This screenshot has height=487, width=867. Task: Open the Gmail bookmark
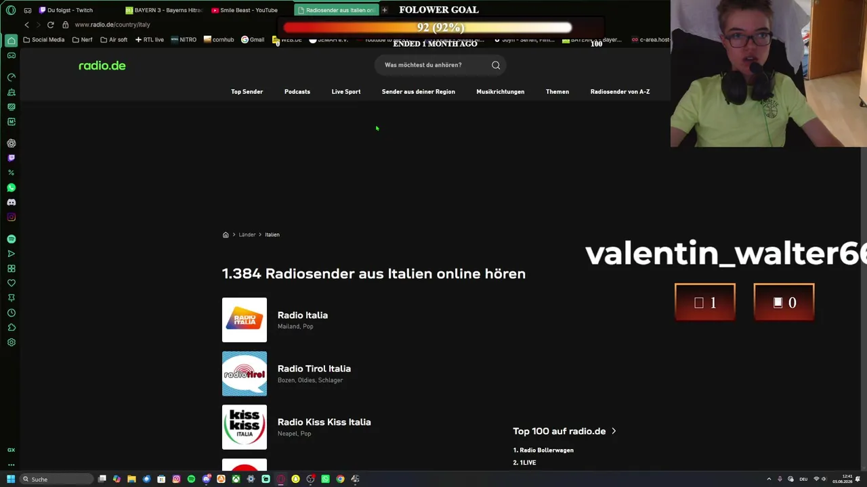(x=253, y=40)
